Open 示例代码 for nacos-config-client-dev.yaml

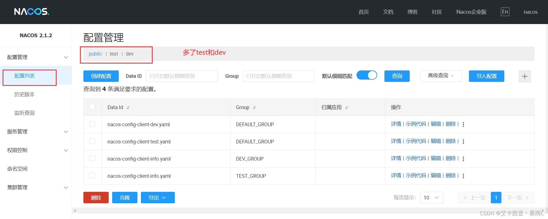[x=416, y=124]
